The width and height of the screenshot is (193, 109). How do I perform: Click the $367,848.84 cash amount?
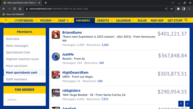(x=173, y=56)
